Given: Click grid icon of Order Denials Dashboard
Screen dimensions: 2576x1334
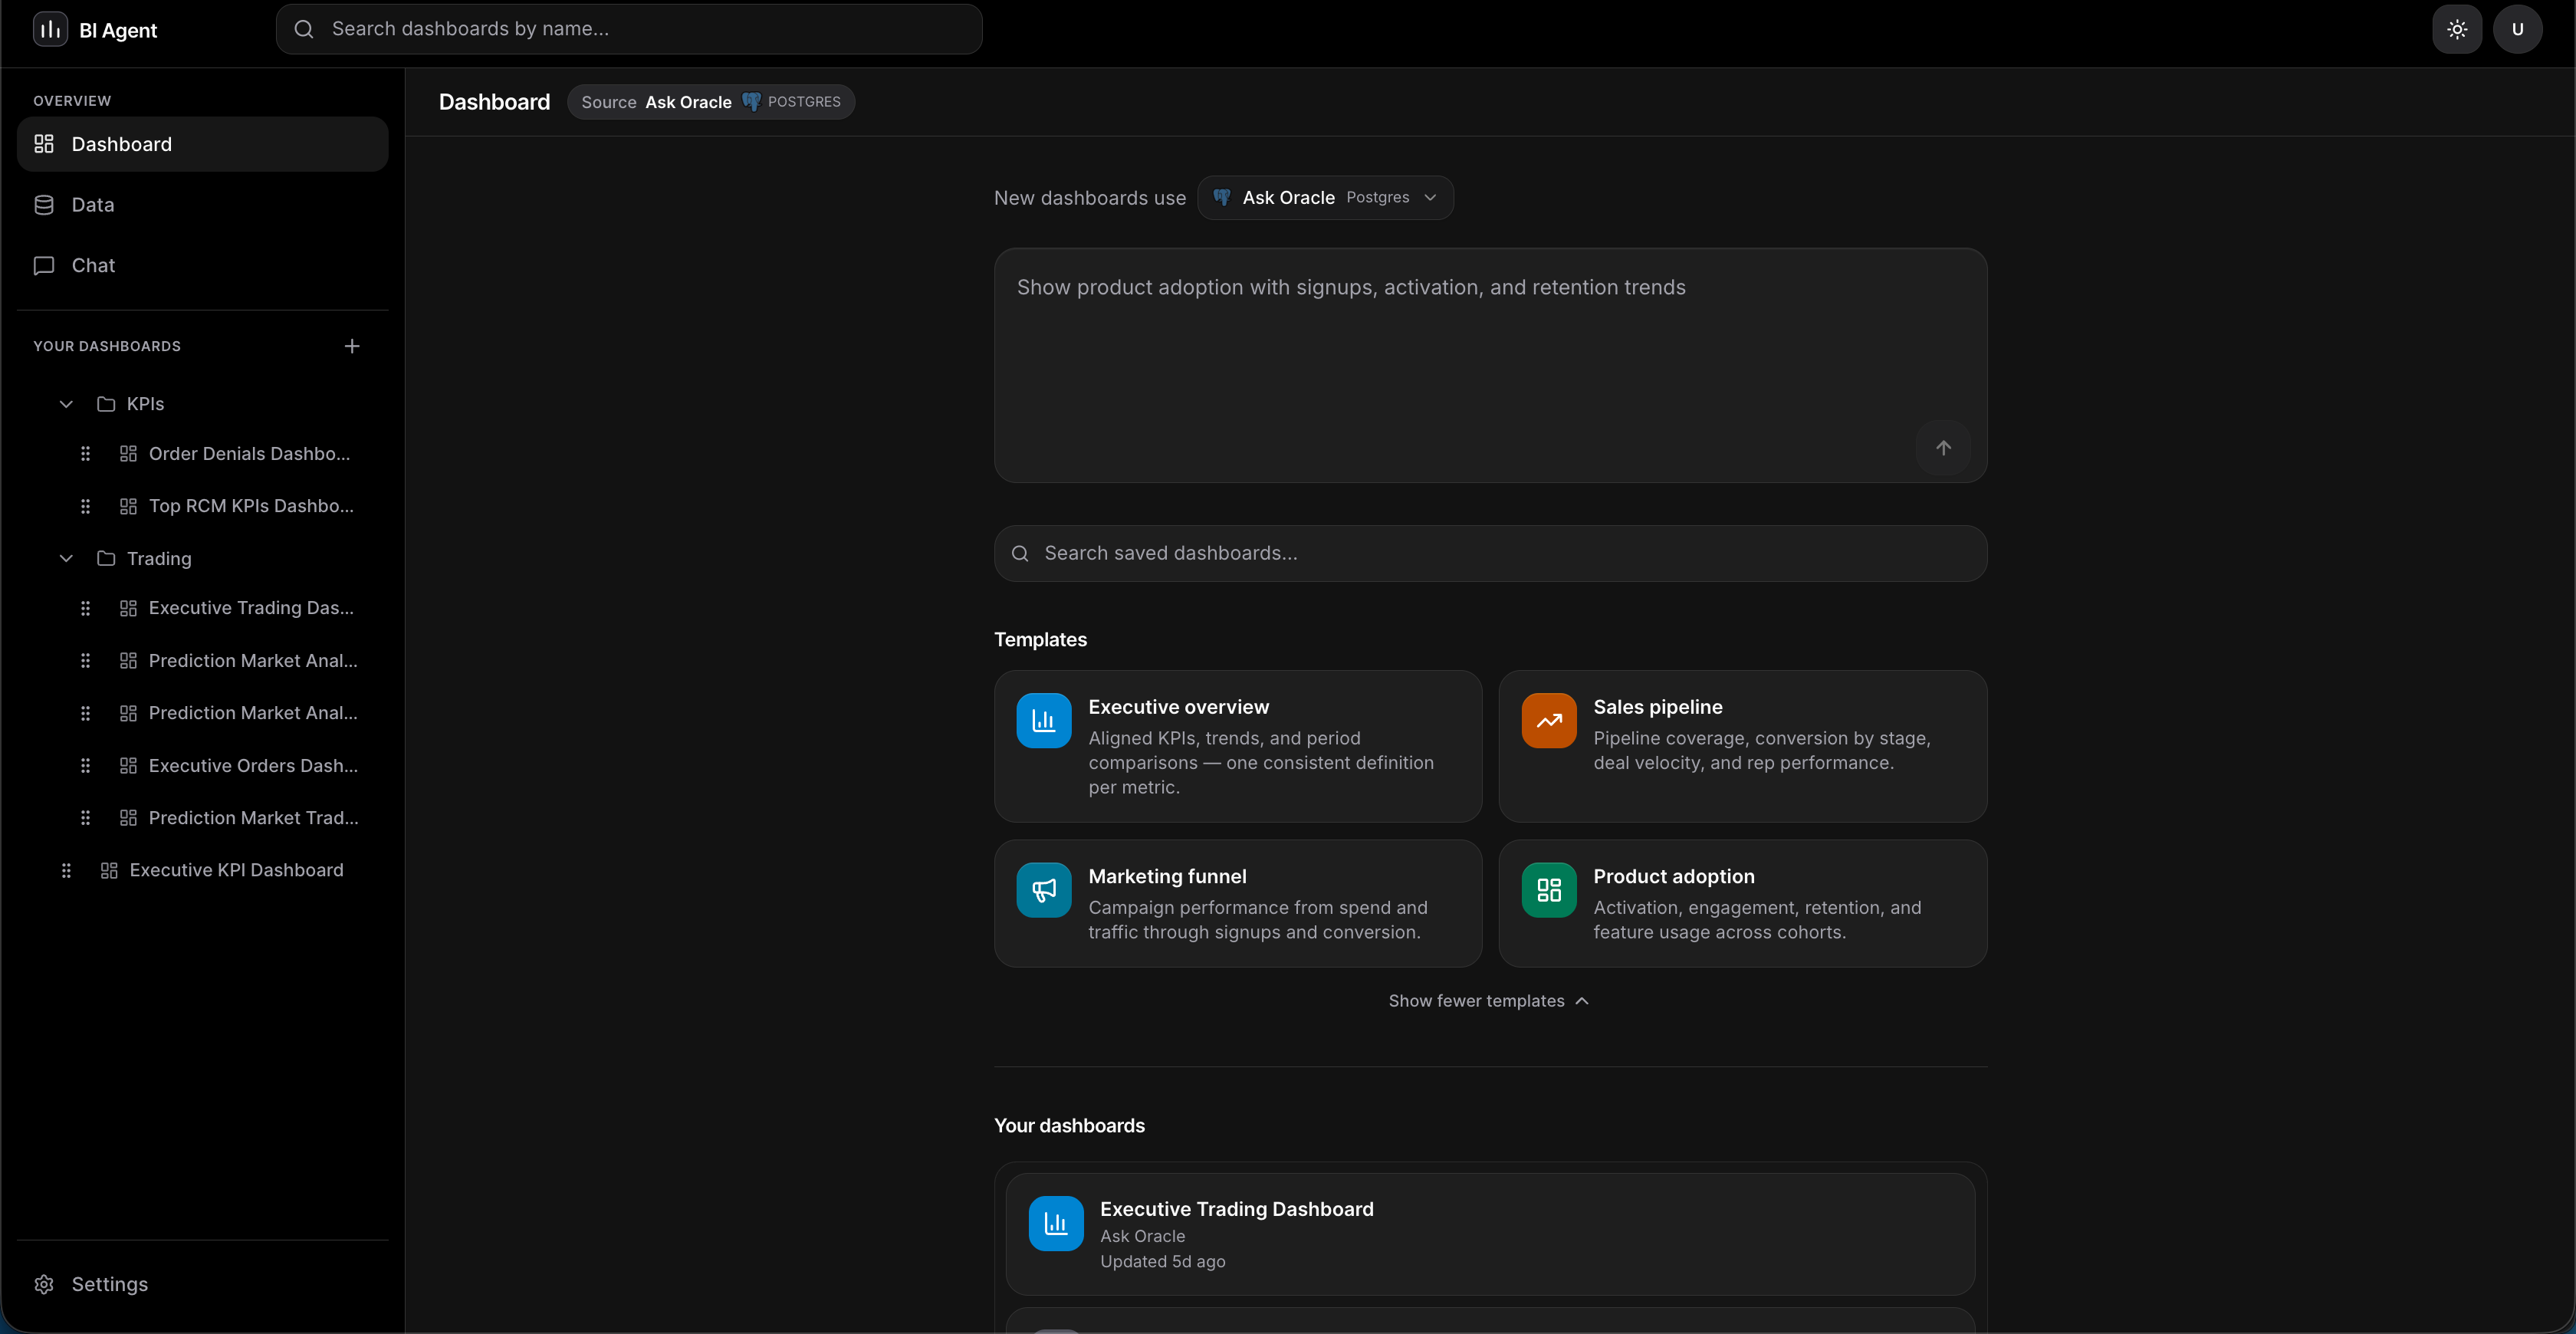Looking at the screenshot, I should (x=128, y=454).
